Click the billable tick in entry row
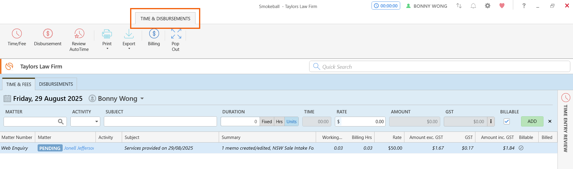573x169 pixels. click(521, 148)
